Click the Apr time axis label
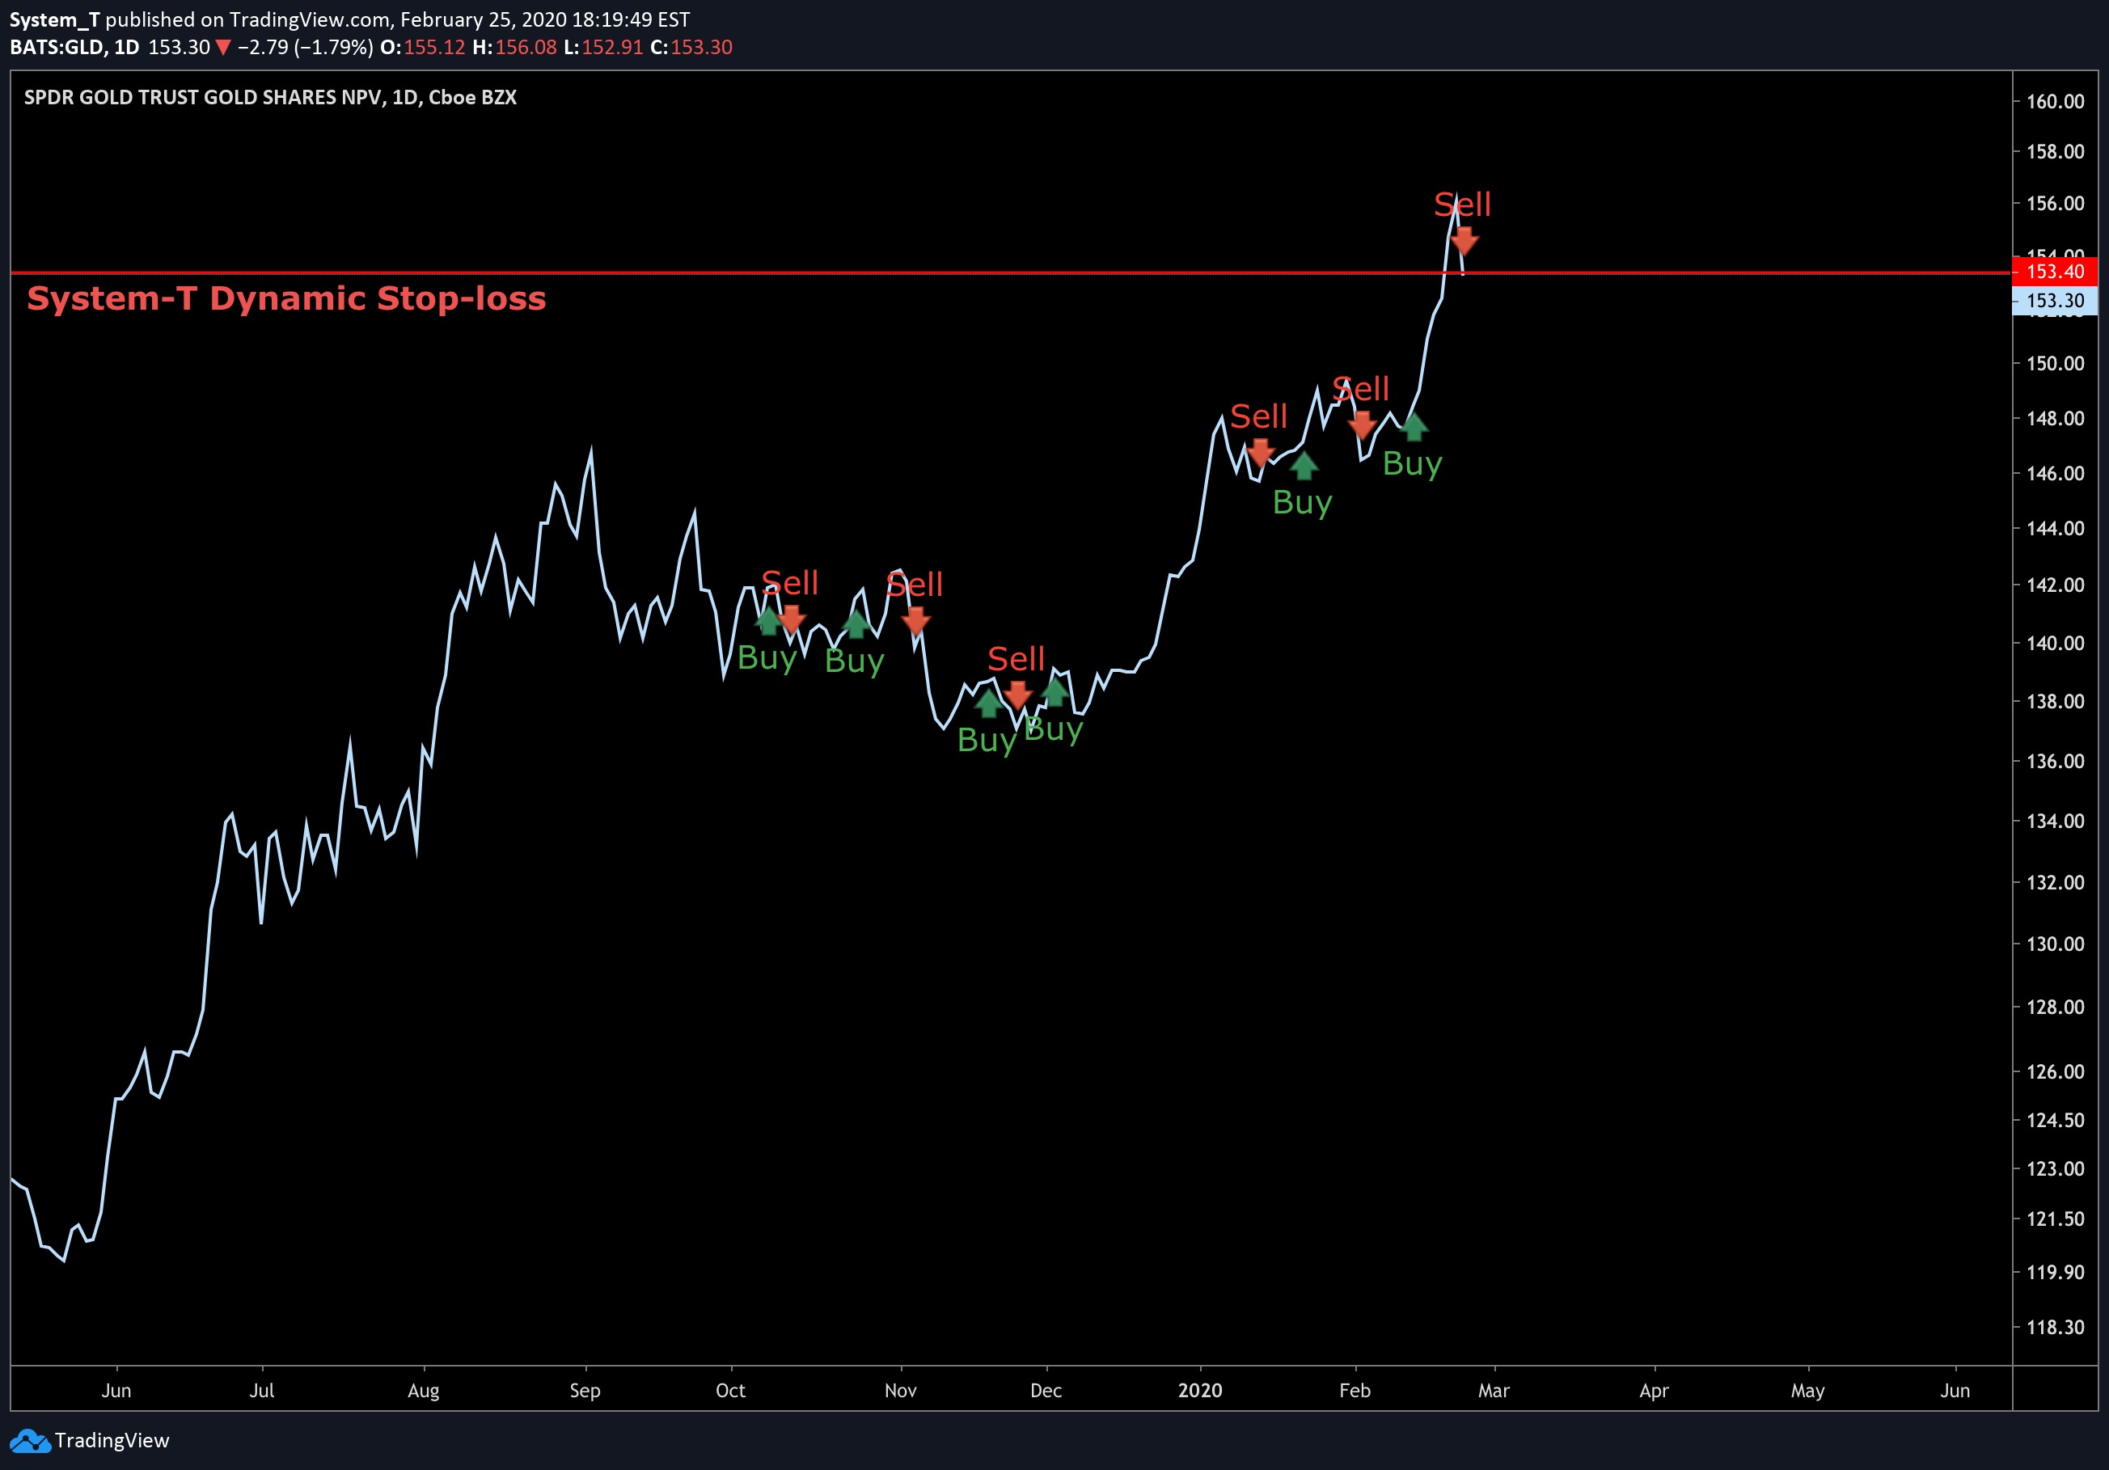Viewport: 2109px width, 1470px height. (x=1654, y=1390)
